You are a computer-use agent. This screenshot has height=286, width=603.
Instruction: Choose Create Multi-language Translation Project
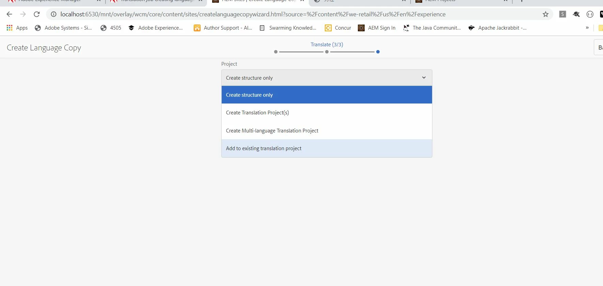click(327, 131)
